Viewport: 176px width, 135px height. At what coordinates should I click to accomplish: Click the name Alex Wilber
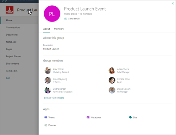click(x=58, y=69)
